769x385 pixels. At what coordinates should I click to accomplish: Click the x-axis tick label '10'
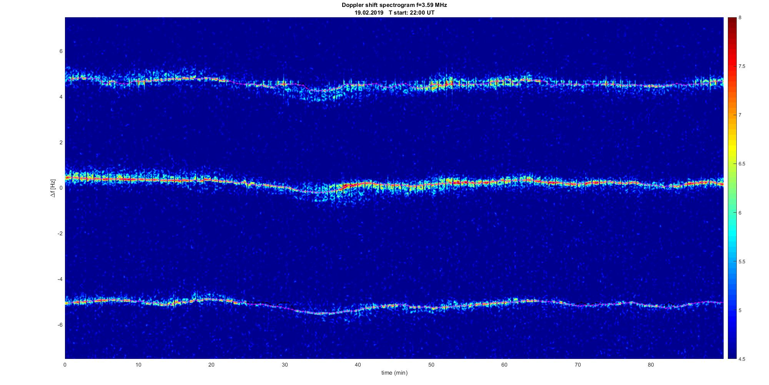coord(138,365)
